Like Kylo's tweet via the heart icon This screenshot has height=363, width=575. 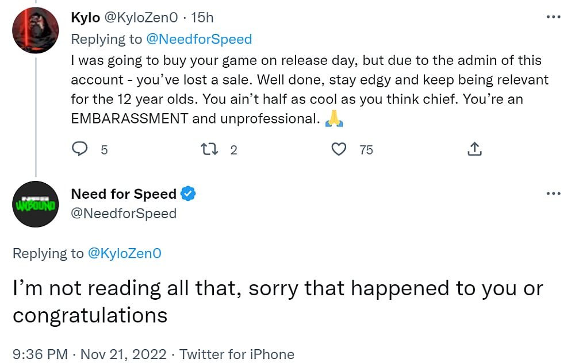tap(339, 149)
